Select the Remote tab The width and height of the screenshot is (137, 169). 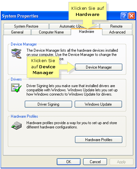click(116, 26)
